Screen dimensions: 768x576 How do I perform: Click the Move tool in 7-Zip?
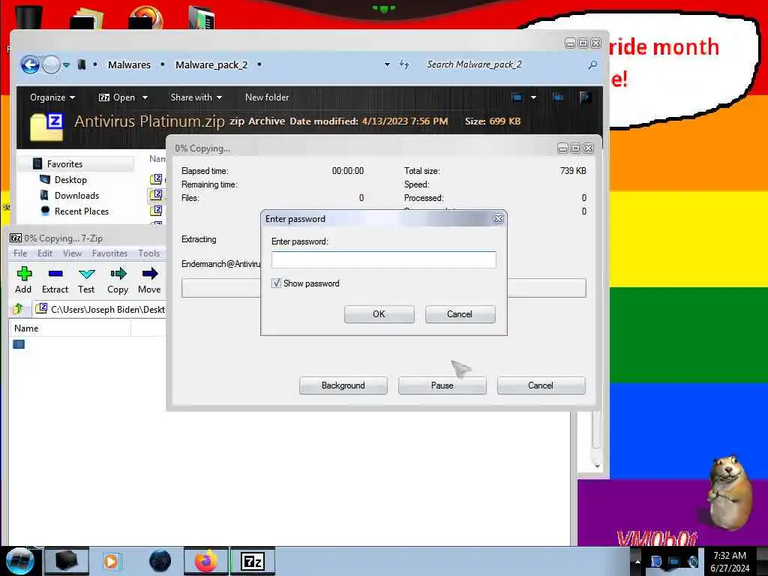(149, 280)
